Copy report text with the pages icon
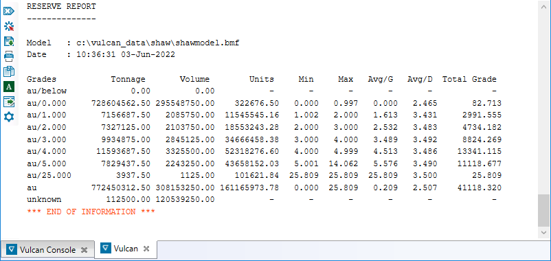Screen dimensions: 551x261 [9, 71]
